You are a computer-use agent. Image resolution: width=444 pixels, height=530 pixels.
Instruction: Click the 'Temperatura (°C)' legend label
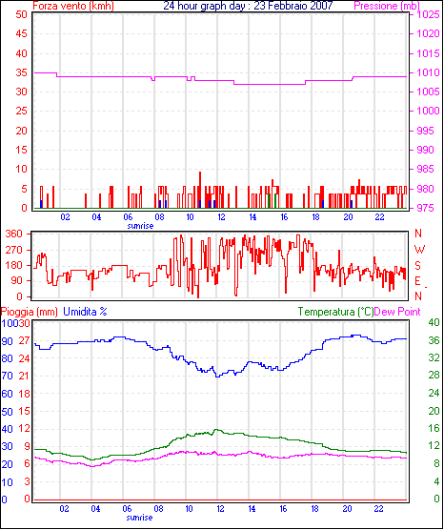pos(336,312)
